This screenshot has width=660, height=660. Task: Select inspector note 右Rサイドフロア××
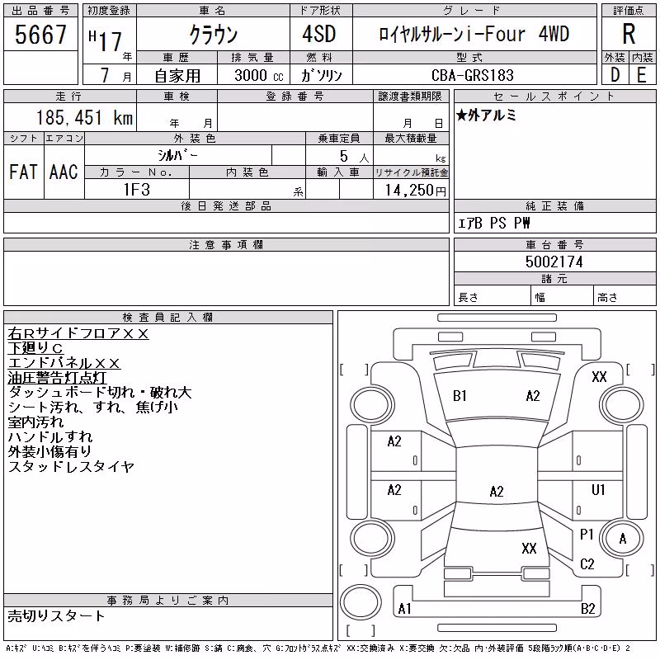click(x=78, y=333)
